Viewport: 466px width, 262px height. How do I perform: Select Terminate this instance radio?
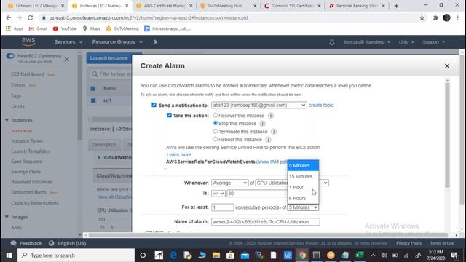216,131
